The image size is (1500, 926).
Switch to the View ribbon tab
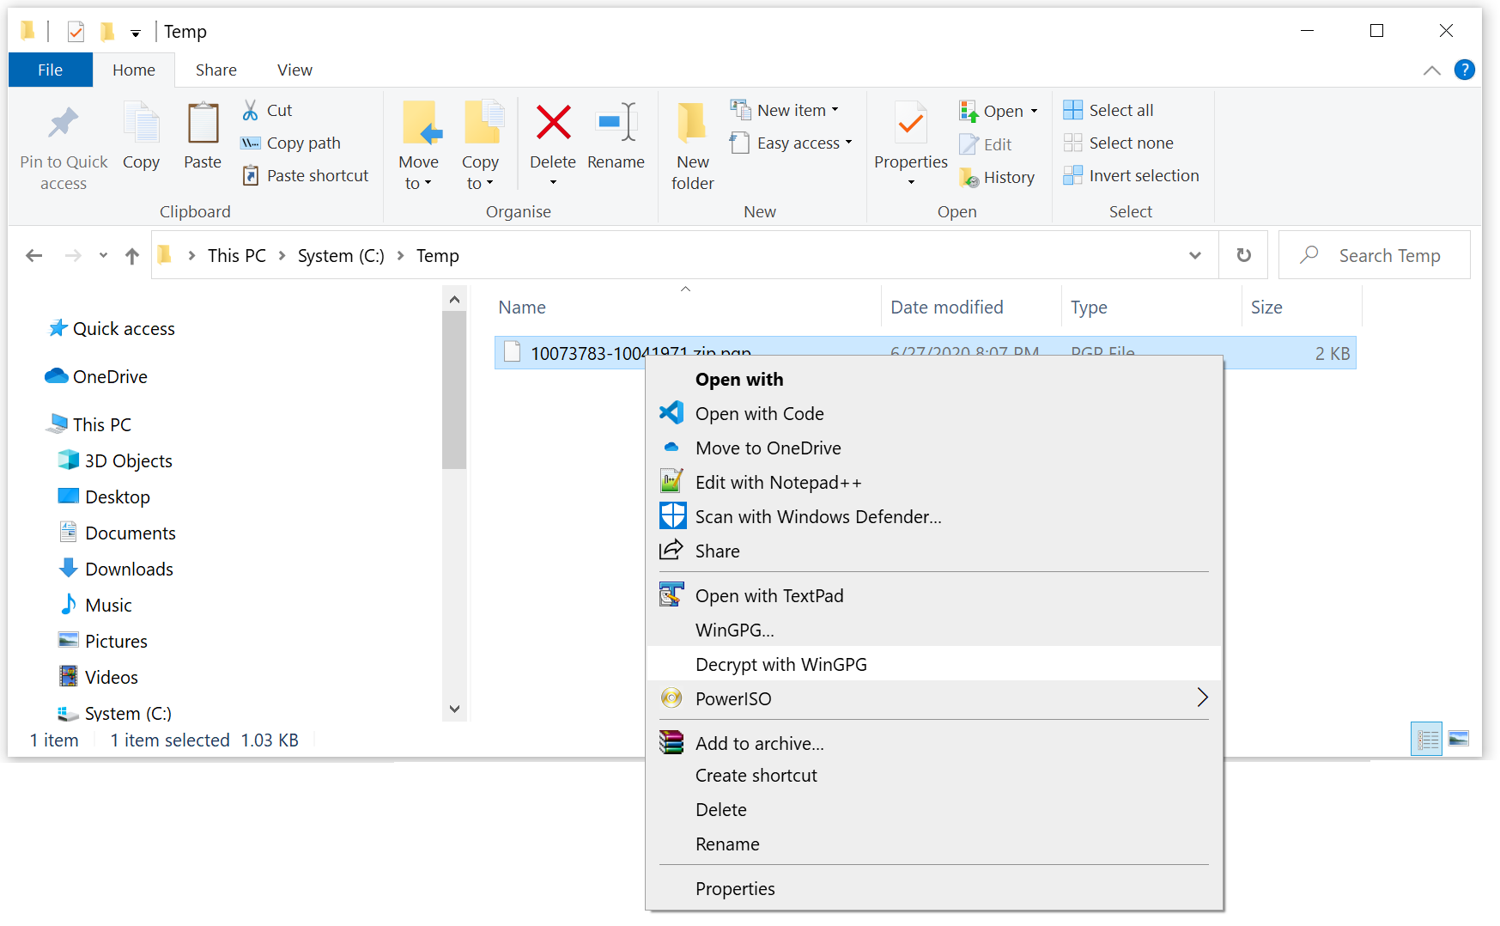click(295, 70)
